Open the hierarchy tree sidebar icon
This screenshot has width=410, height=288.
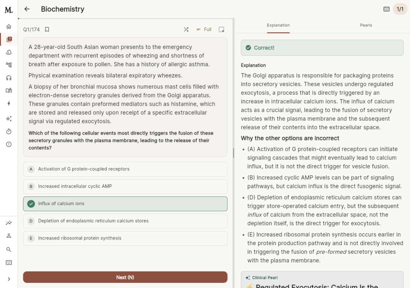[x=9, y=65]
